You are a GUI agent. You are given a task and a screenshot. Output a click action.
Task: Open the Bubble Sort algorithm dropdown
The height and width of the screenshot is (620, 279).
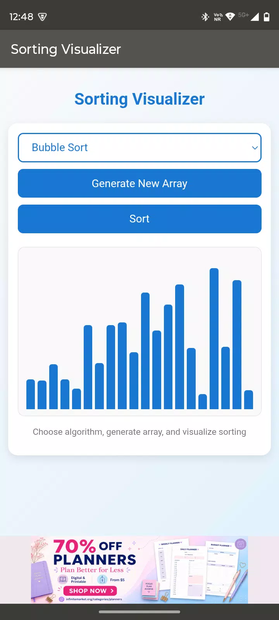pyautogui.click(x=139, y=148)
